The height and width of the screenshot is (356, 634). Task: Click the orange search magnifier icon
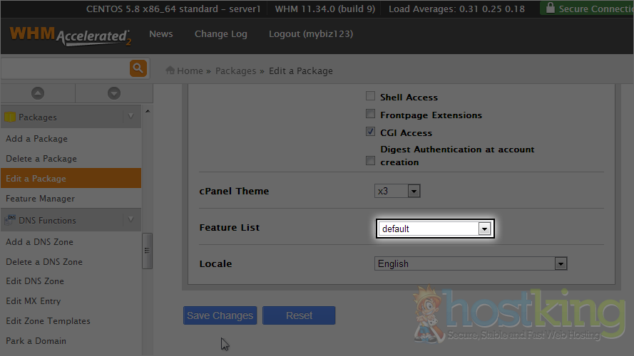138,68
